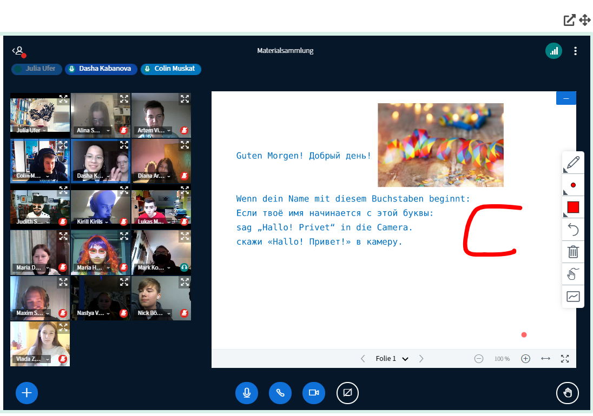
Task: Click the Materialsammlung room title
Action: (285, 51)
